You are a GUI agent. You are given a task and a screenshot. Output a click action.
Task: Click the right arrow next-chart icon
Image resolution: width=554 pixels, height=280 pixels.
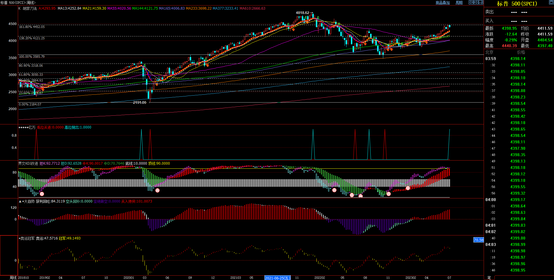click(476, 2)
